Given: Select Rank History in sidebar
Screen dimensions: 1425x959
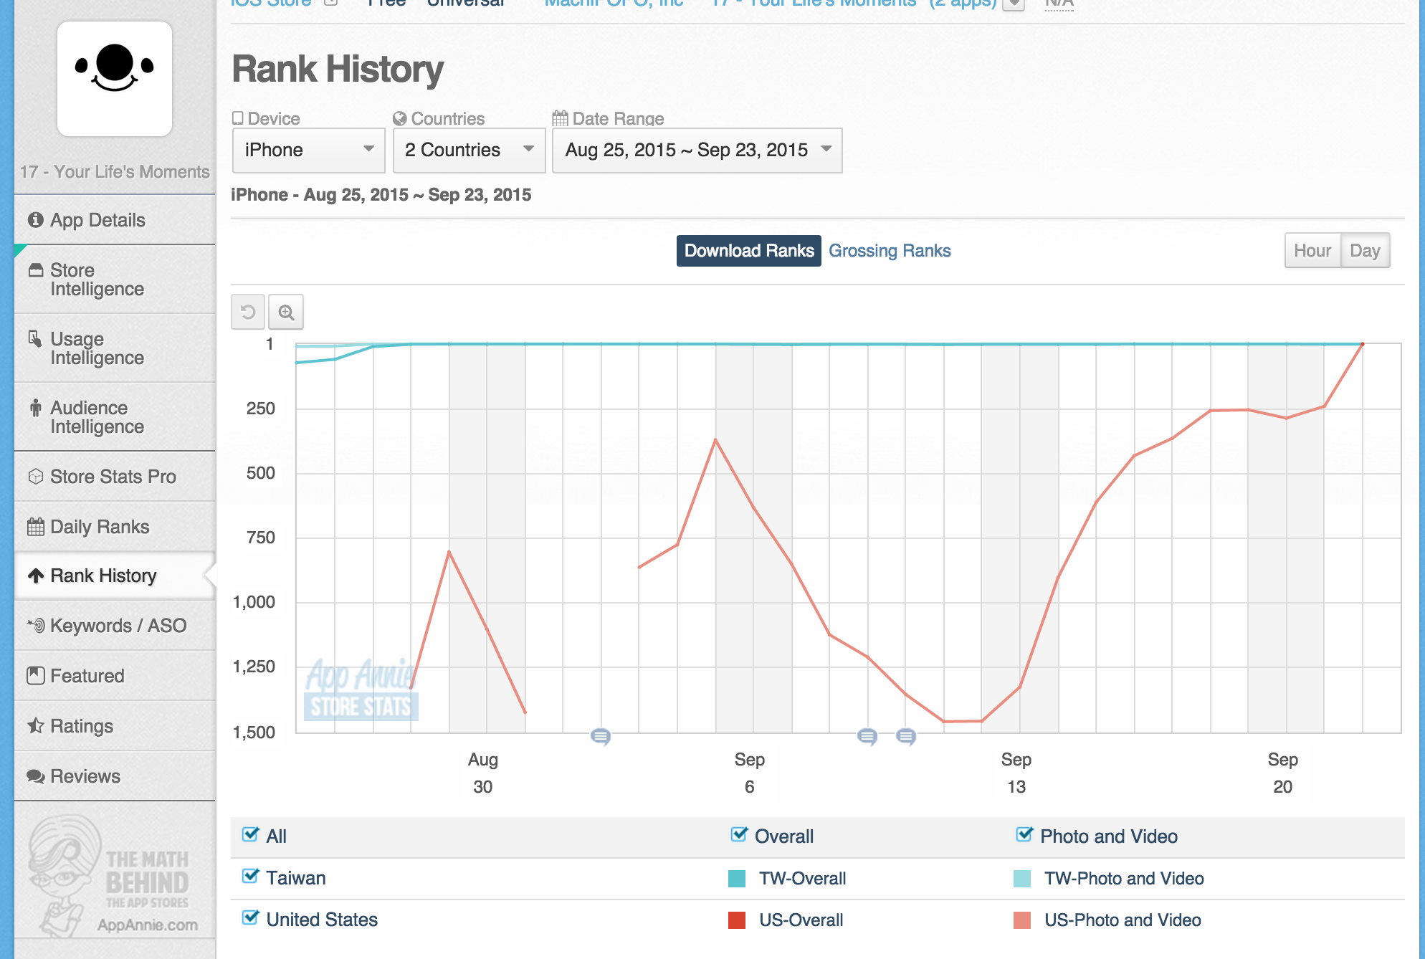Looking at the screenshot, I should coord(115,576).
